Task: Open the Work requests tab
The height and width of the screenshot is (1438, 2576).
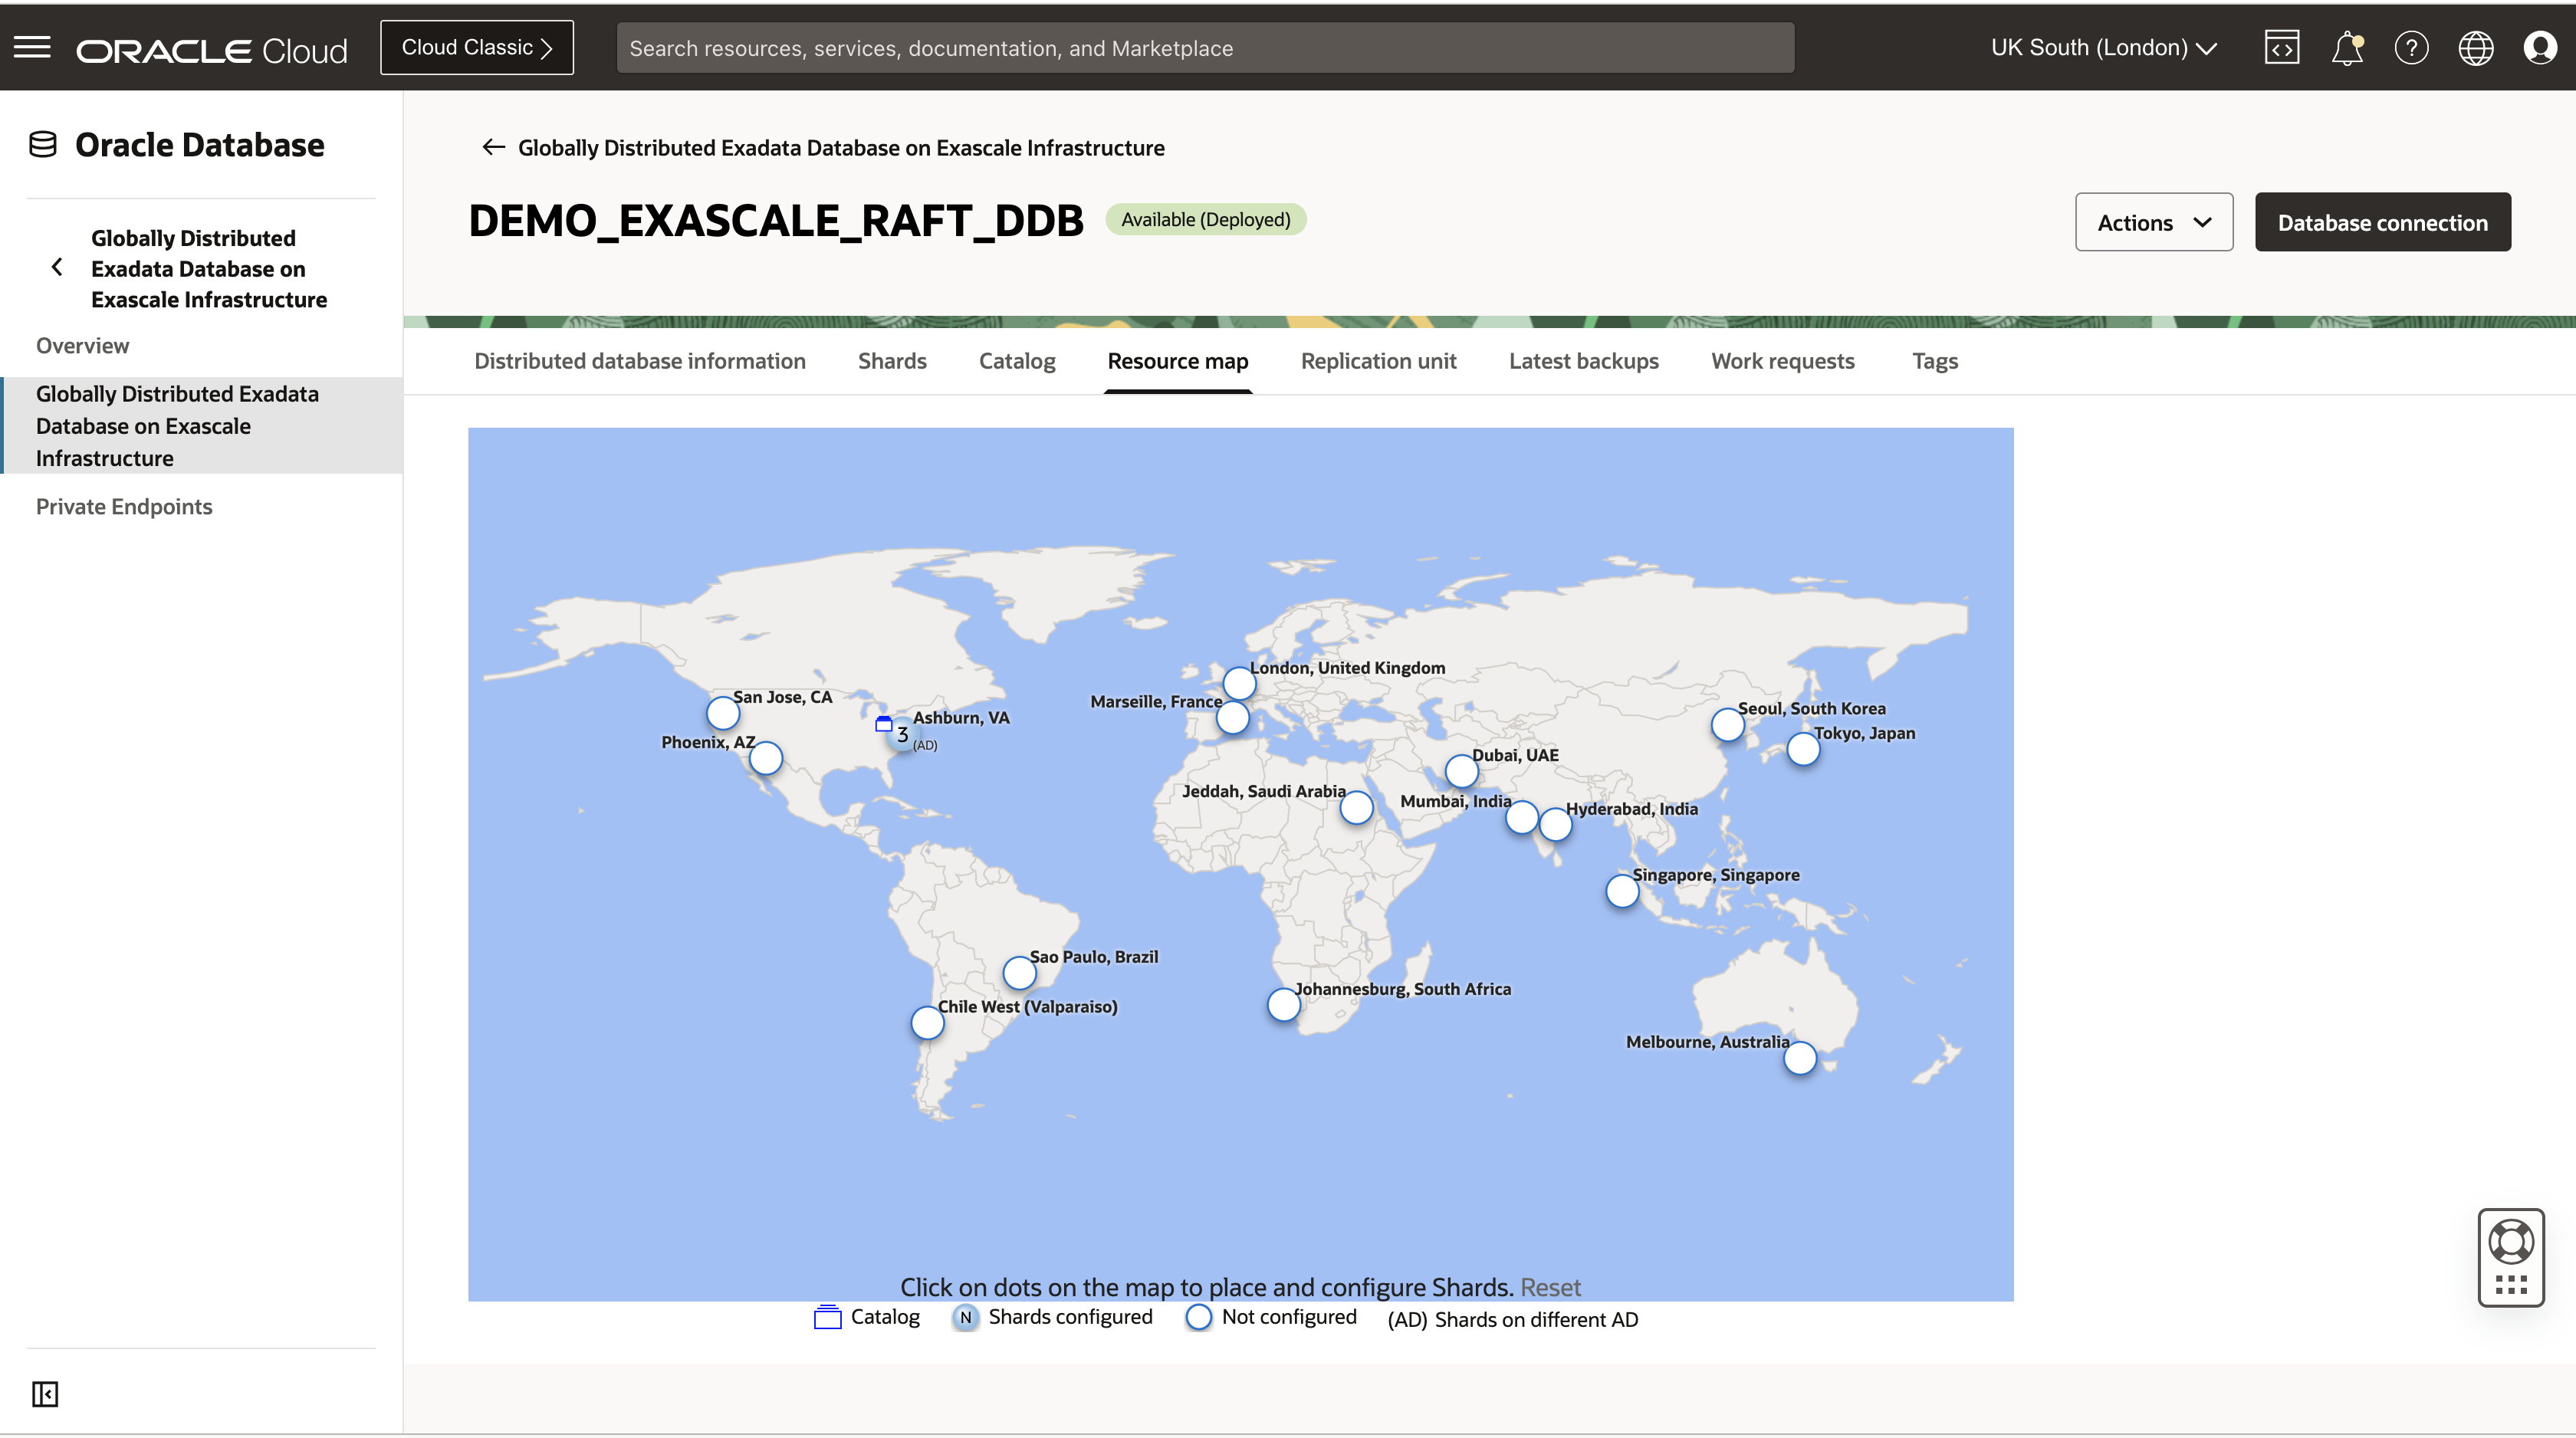Action: [x=1782, y=361]
